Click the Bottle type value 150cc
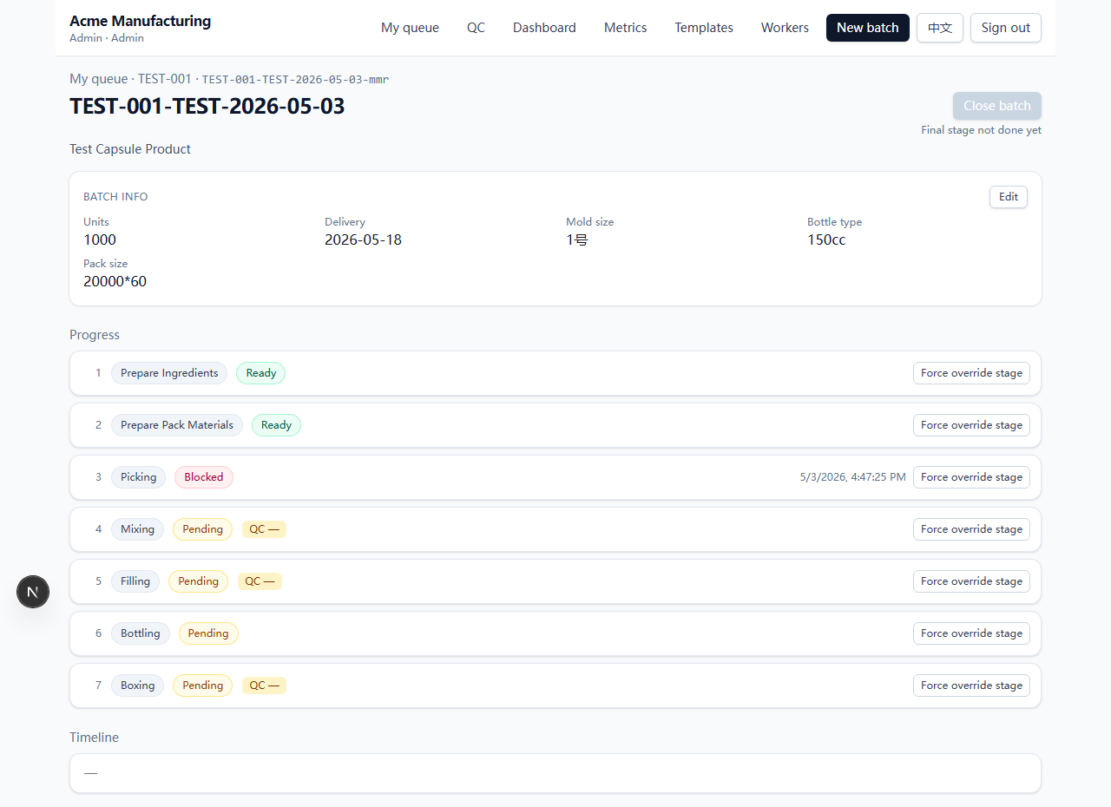This screenshot has height=807, width=1111. pos(826,240)
